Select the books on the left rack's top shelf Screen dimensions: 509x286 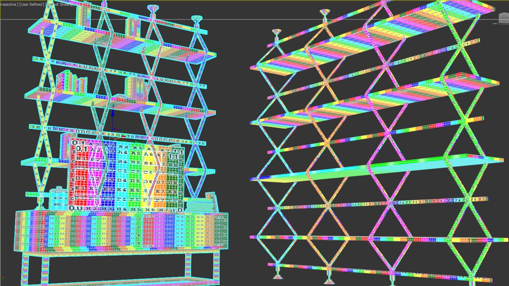point(83,16)
